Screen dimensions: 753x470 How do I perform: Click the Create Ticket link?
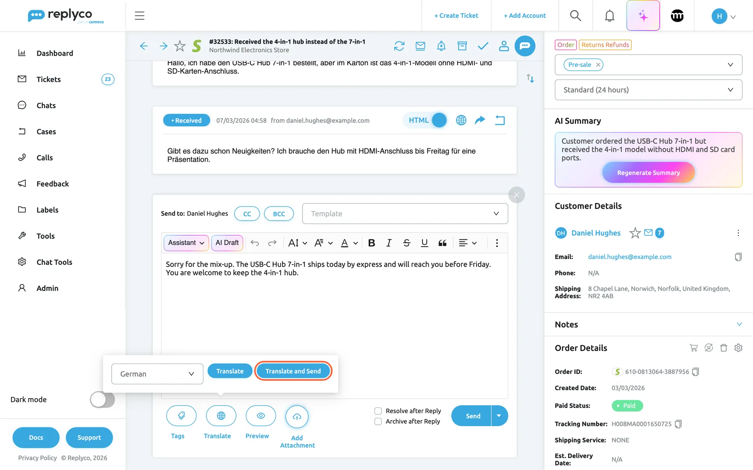point(456,16)
